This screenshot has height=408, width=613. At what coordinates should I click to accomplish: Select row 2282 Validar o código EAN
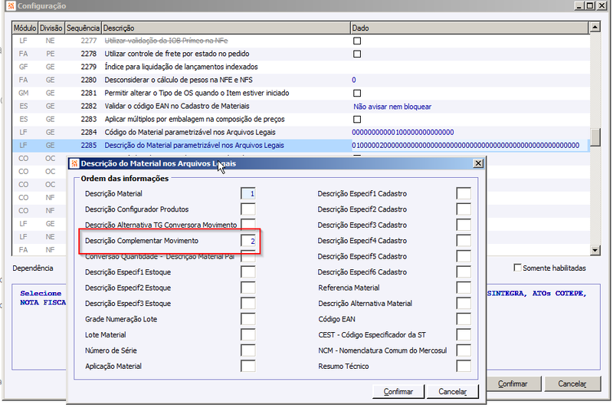coord(300,106)
